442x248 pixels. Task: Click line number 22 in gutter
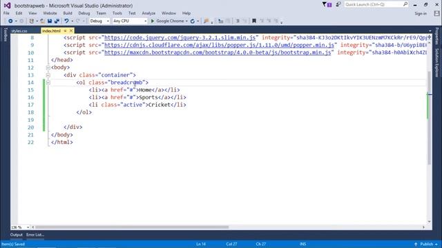pyautogui.click(x=30, y=143)
